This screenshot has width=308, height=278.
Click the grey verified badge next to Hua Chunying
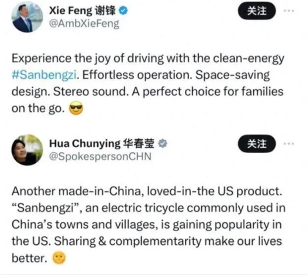point(162,143)
